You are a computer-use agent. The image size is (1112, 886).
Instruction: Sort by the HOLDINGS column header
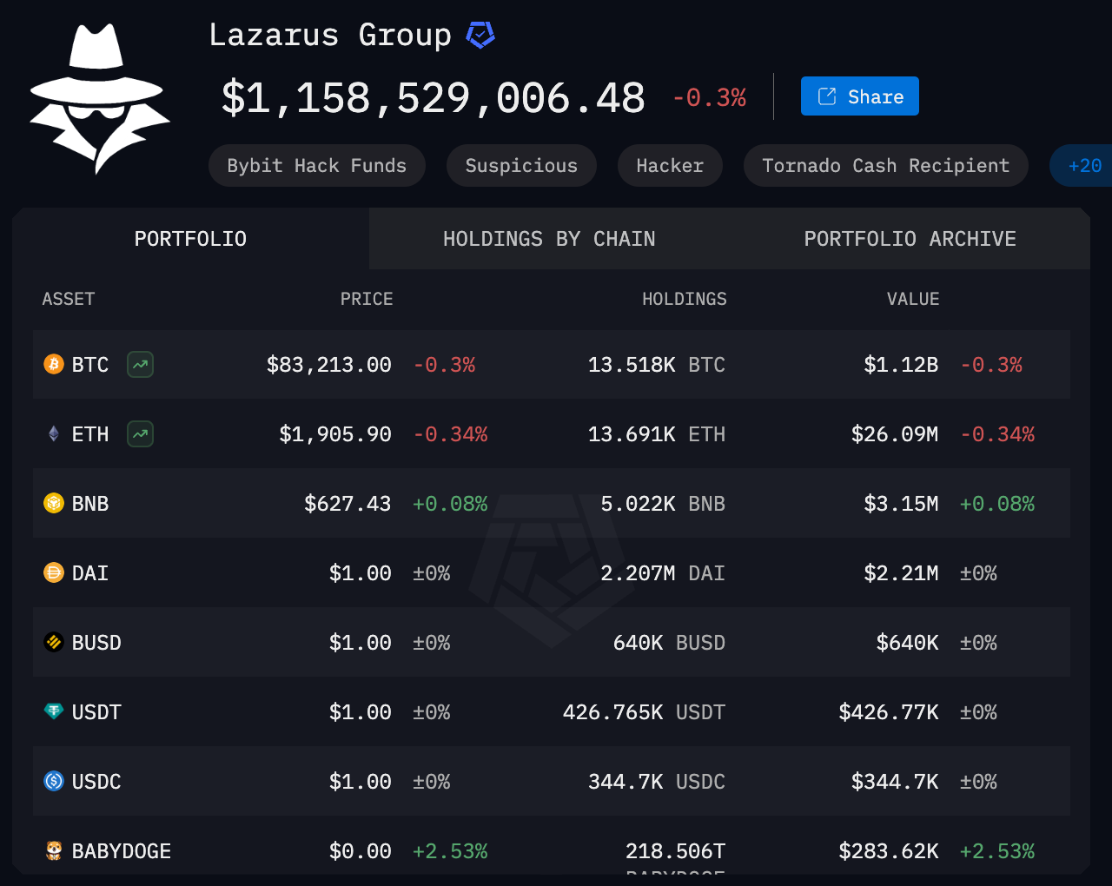point(685,299)
